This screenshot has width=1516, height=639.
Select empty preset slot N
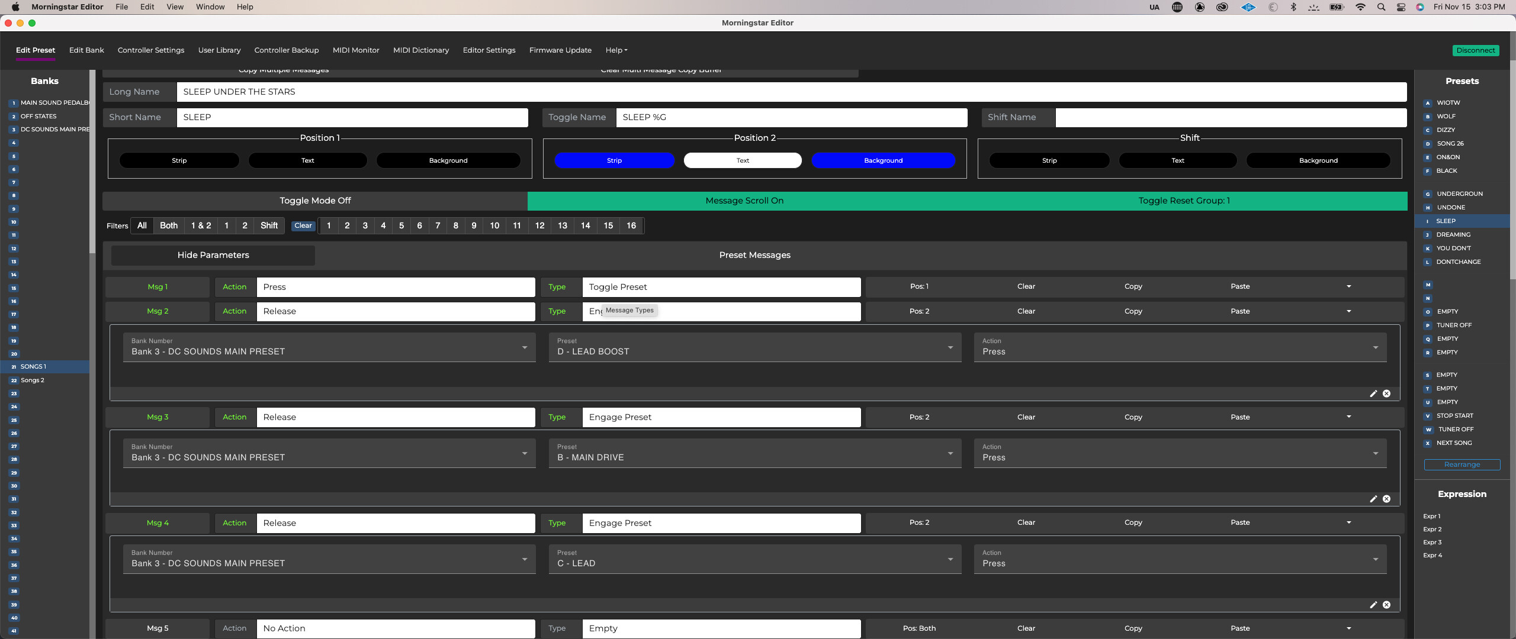pos(1428,299)
